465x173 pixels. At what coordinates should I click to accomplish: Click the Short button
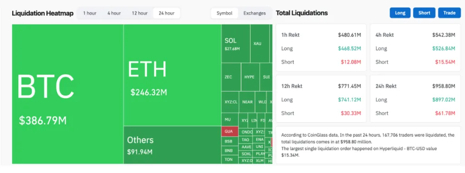point(424,13)
